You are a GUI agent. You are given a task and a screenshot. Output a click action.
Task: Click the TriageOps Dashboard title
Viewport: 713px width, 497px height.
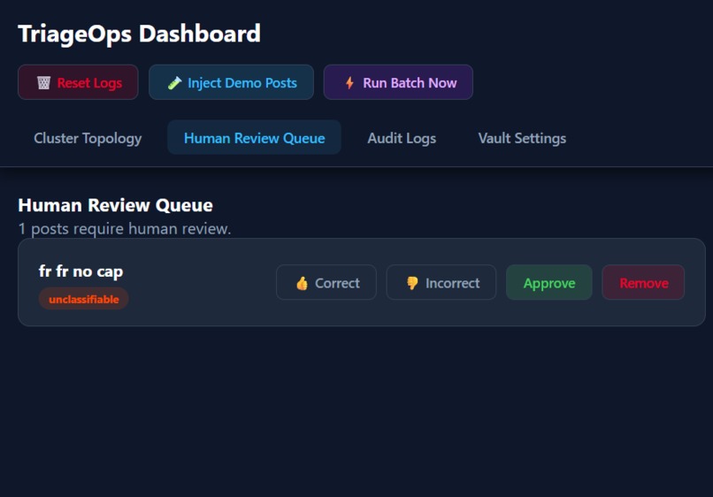pyautogui.click(x=139, y=34)
